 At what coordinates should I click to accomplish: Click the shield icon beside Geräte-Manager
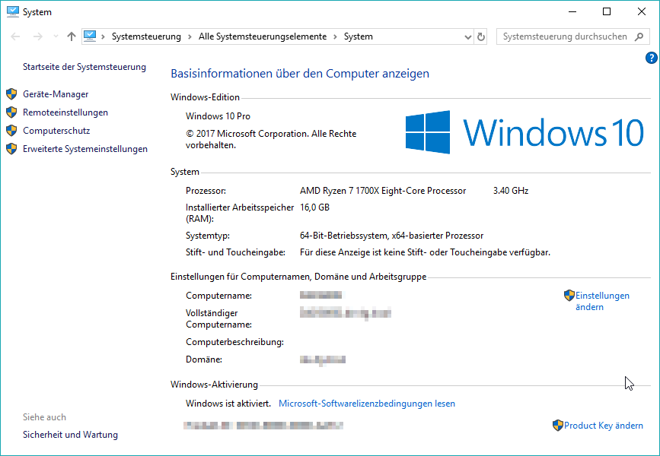[x=11, y=94]
